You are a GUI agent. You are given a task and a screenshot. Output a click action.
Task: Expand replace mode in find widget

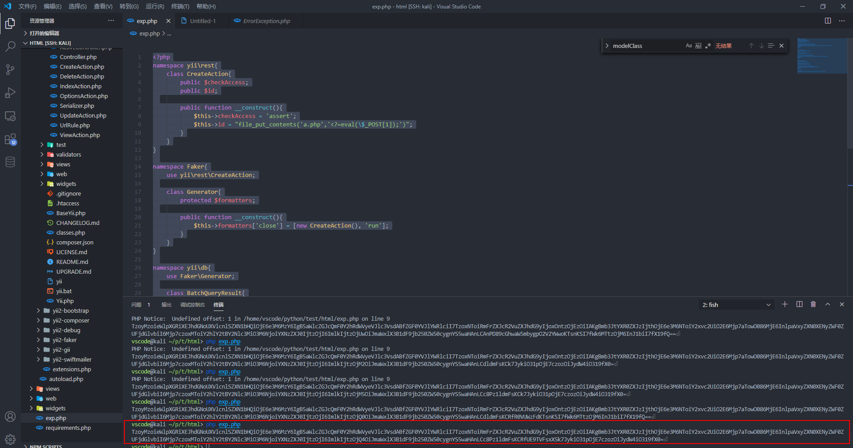[x=607, y=46]
